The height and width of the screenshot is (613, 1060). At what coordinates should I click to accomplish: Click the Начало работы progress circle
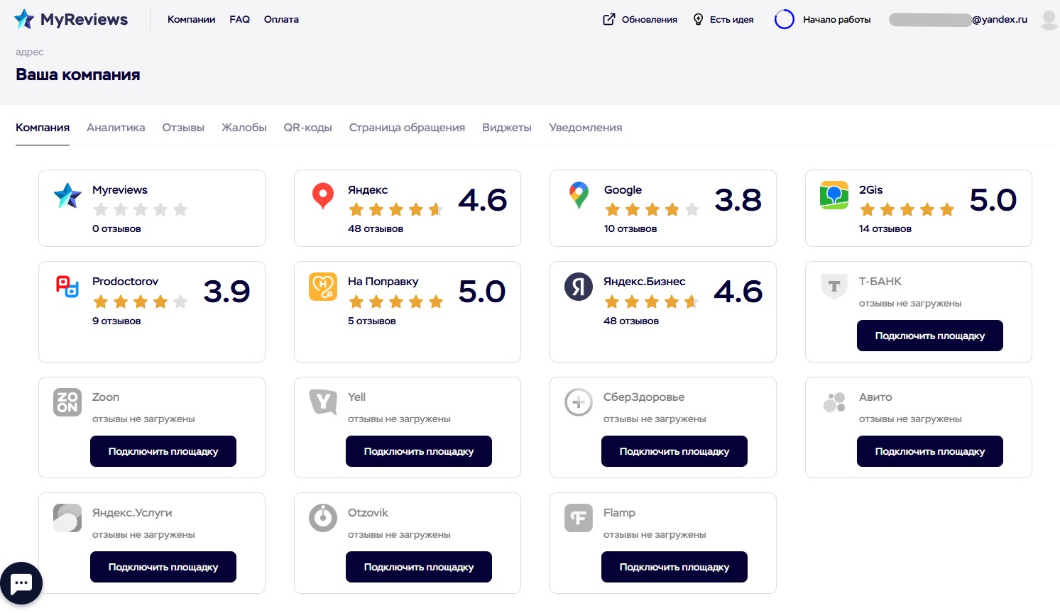tap(785, 20)
